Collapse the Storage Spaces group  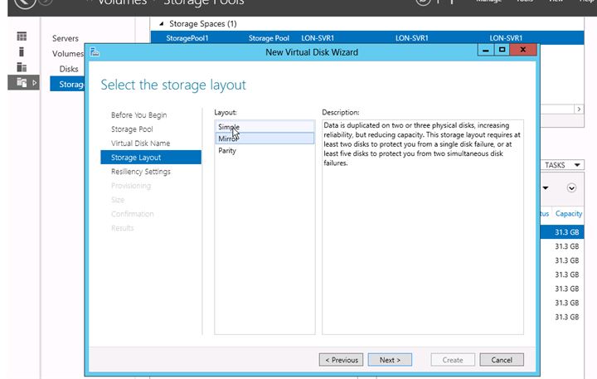click(x=162, y=23)
